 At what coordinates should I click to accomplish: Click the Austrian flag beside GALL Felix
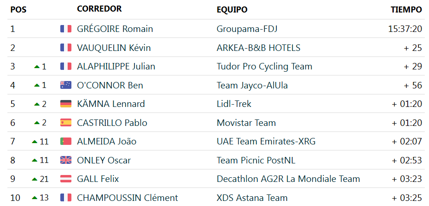point(66,179)
